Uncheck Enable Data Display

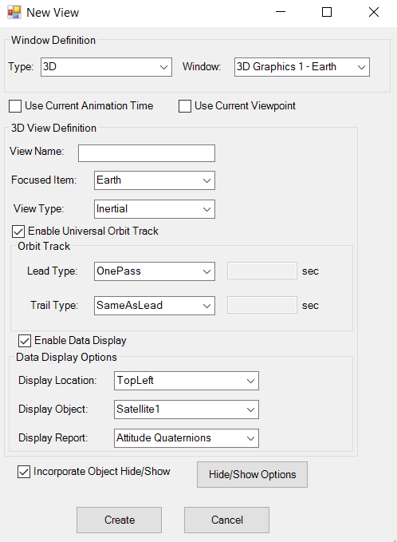[25, 341]
